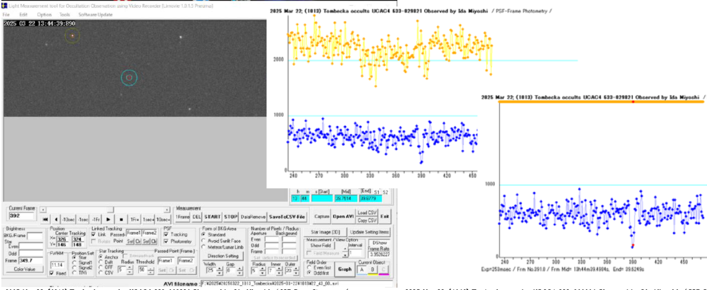Viewport: 707px width, 290px height.
Task: Increase the BKG-Area Width spinner value
Action: coord(221,268)
